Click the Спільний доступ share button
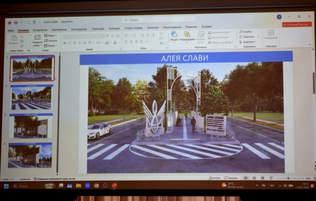Screen dimensions: 316x201 [297, 24]
